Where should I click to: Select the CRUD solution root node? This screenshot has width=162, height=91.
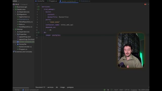coord(17,4)
